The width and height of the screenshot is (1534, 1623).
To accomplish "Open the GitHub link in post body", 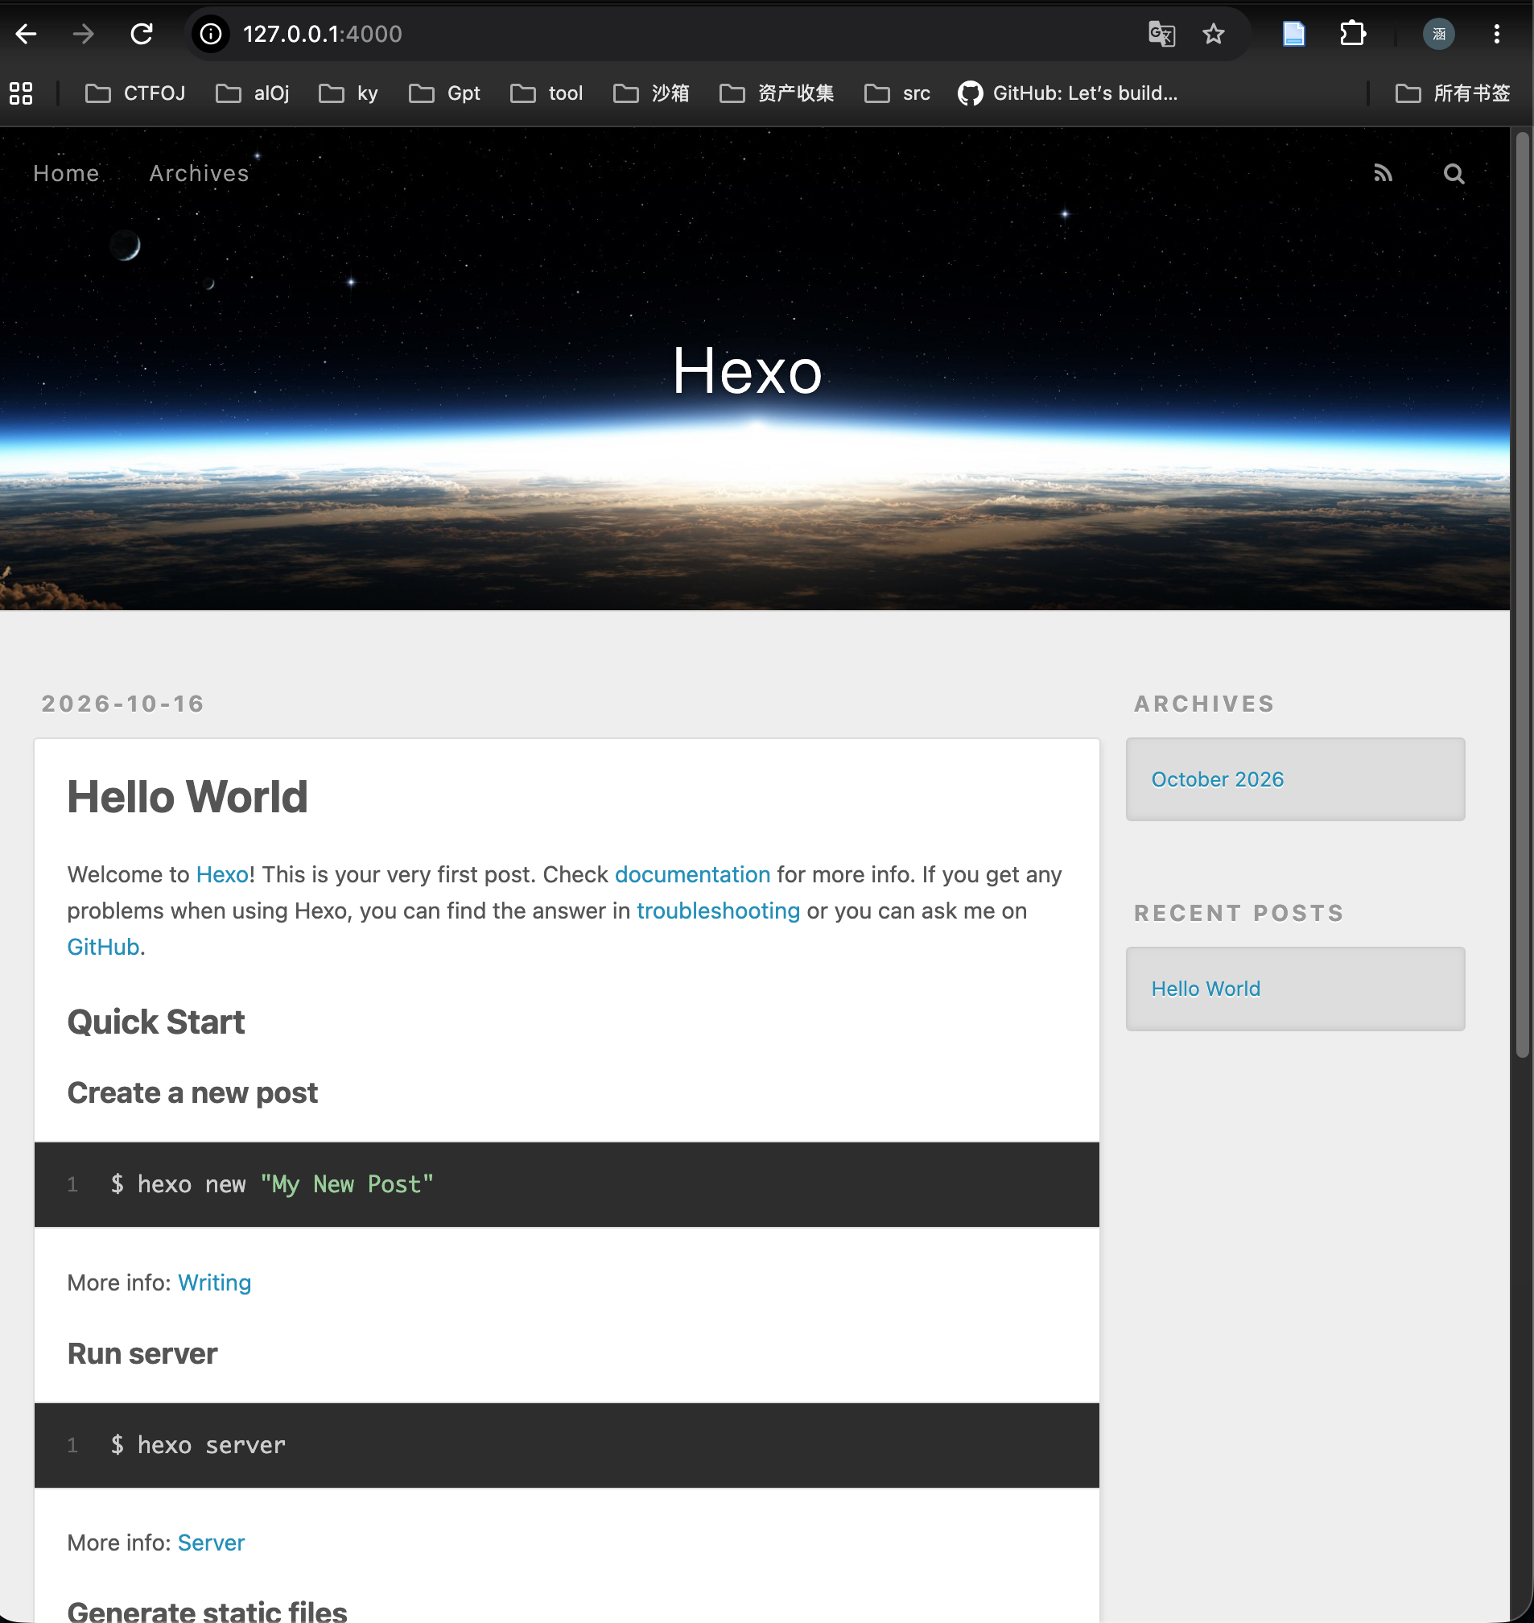I will click(103, 947).
